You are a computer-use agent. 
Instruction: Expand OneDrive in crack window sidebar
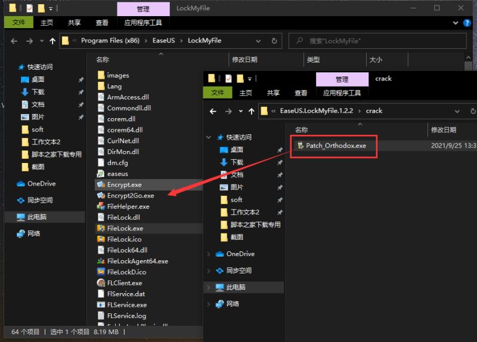[208, 254]
